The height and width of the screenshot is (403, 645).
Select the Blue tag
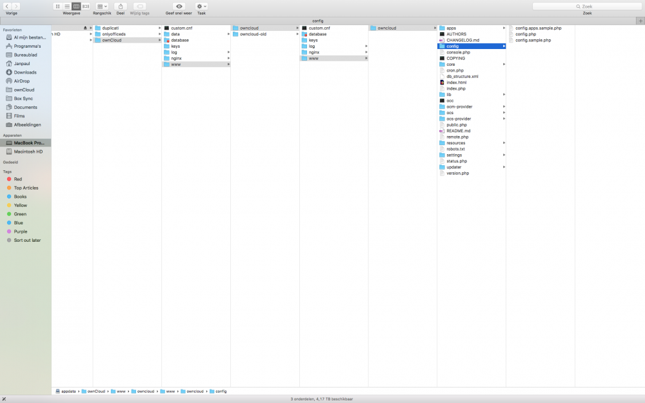26,223
